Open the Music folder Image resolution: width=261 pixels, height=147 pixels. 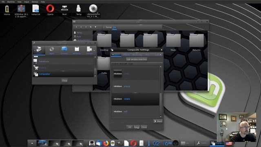[173, 42]
